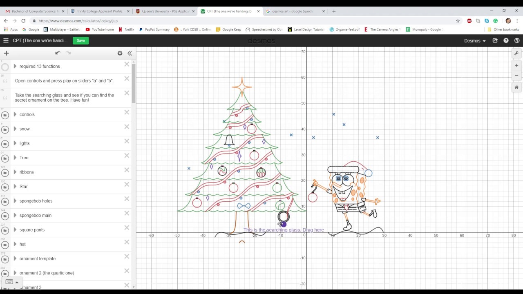The width and height of the screenshot is (523, 294).
Task: Open the language globe menu
Action: (x=517, y=40)
